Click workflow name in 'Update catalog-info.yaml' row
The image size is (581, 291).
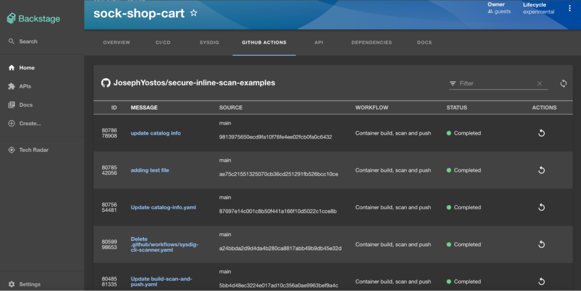[393, 207]
